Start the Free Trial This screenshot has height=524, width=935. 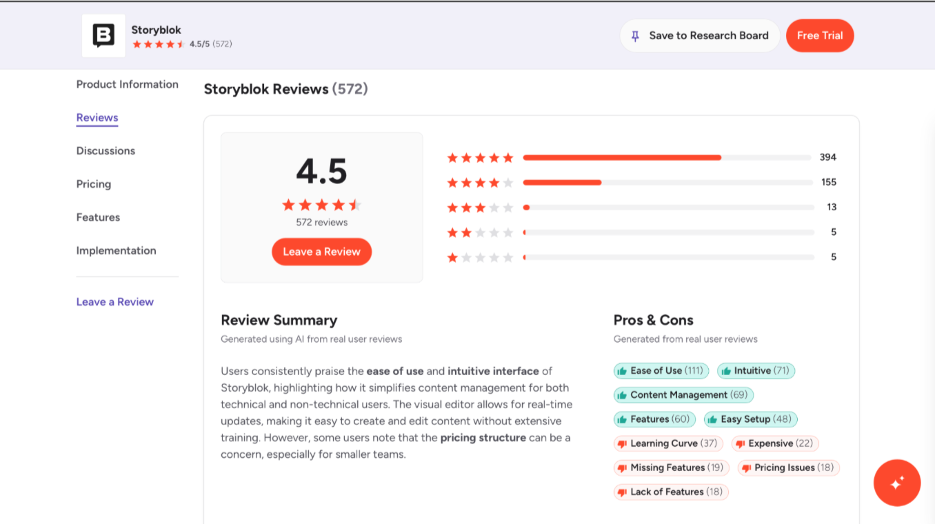tap(819, 36)
